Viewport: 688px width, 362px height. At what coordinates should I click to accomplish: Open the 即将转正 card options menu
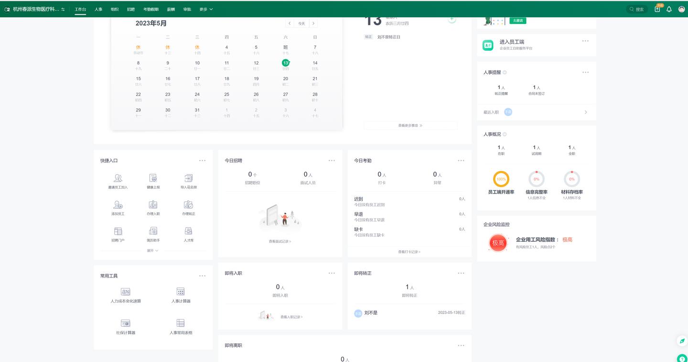point(461,273)
